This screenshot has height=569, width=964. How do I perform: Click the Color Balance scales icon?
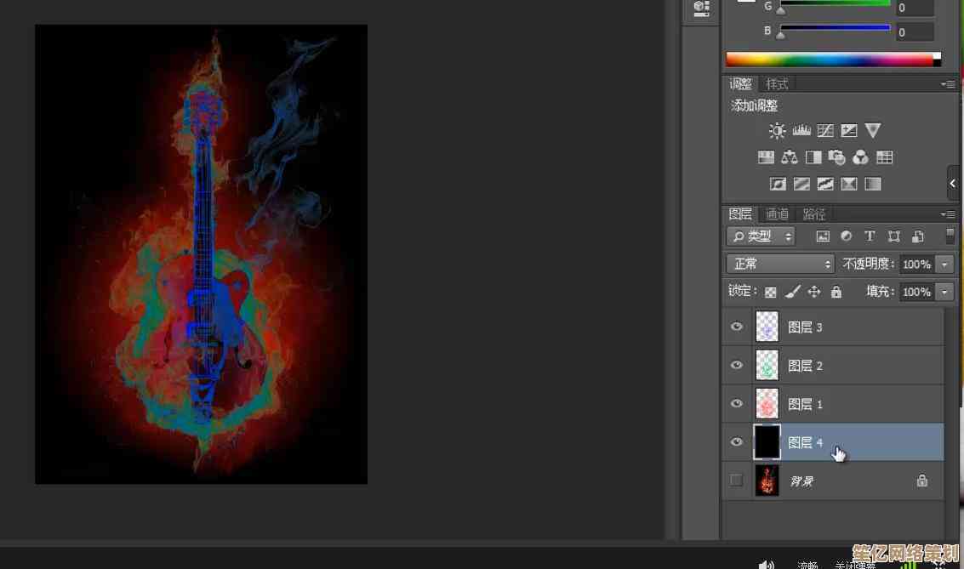(x=790, y=157)
